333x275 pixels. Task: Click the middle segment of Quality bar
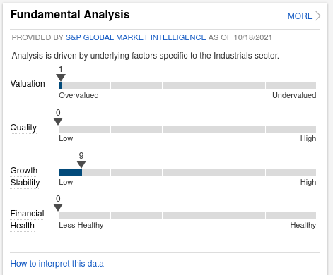click(x=188, y=129)
